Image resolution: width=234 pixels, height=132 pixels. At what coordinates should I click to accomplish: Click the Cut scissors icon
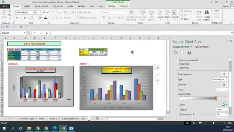tap(10, 11)
